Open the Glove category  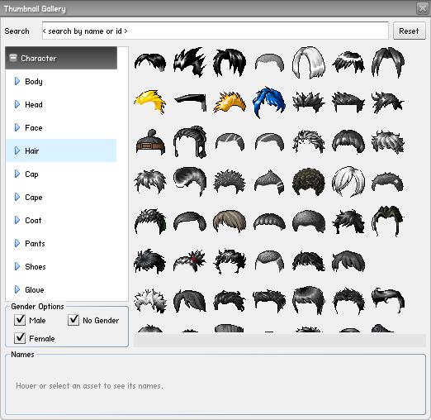pos(61,289)
